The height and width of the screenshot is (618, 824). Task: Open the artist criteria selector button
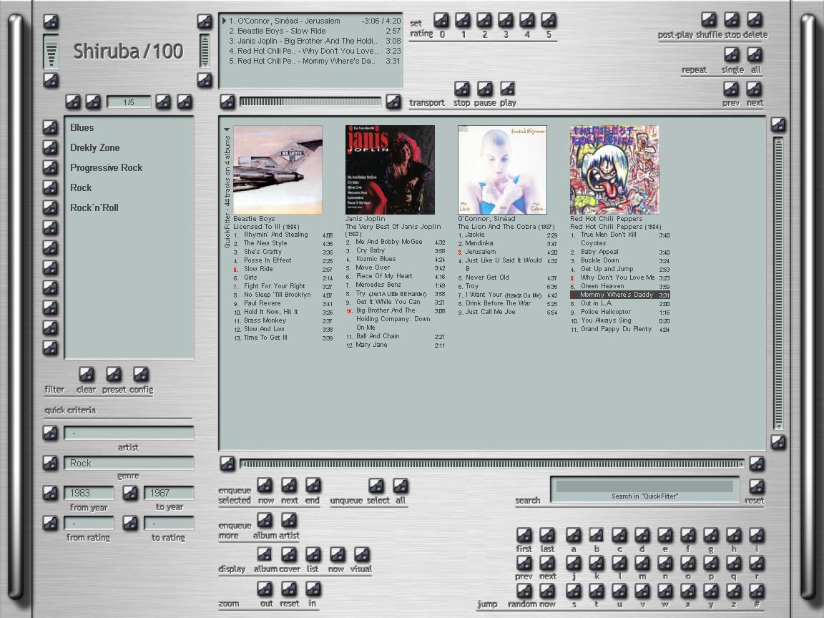click(x=50, y=433)
